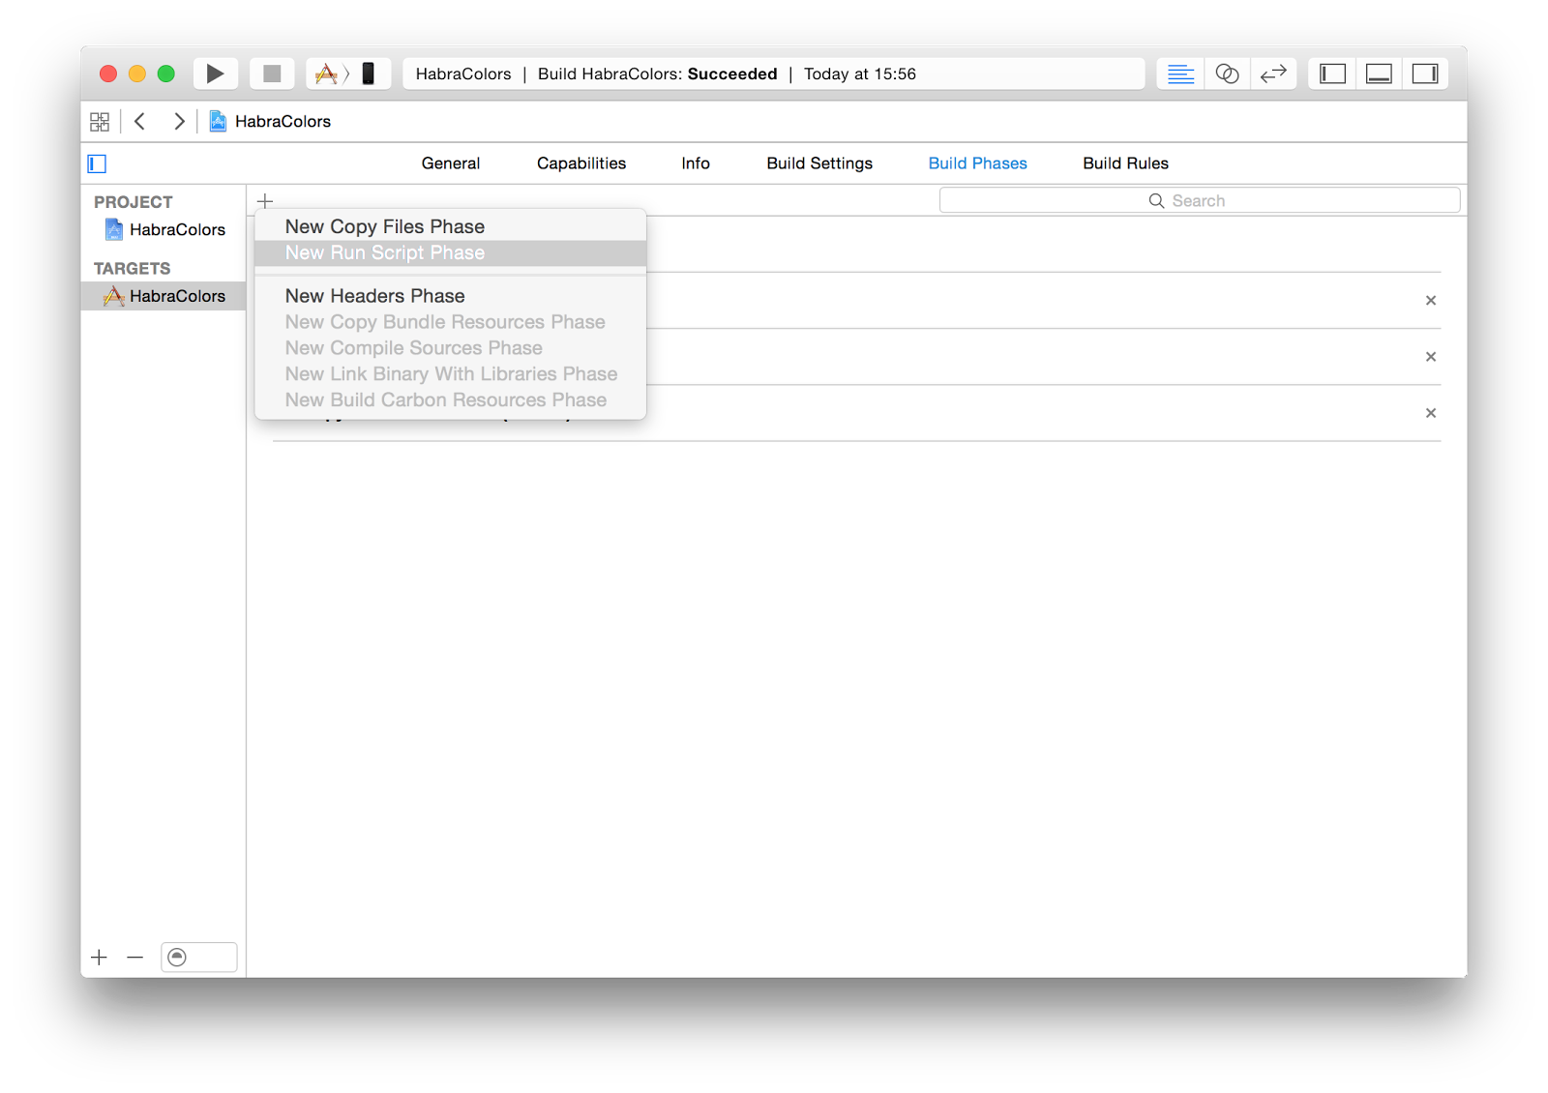Show the Assistant editor
The image size is (1548, 1093).
[x=1227, y=74]
